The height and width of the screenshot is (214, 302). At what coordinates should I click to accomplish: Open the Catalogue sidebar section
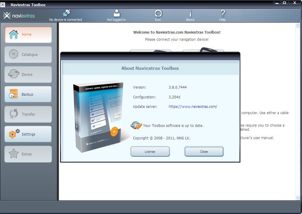pyautogui.click(x=28, y=55)
